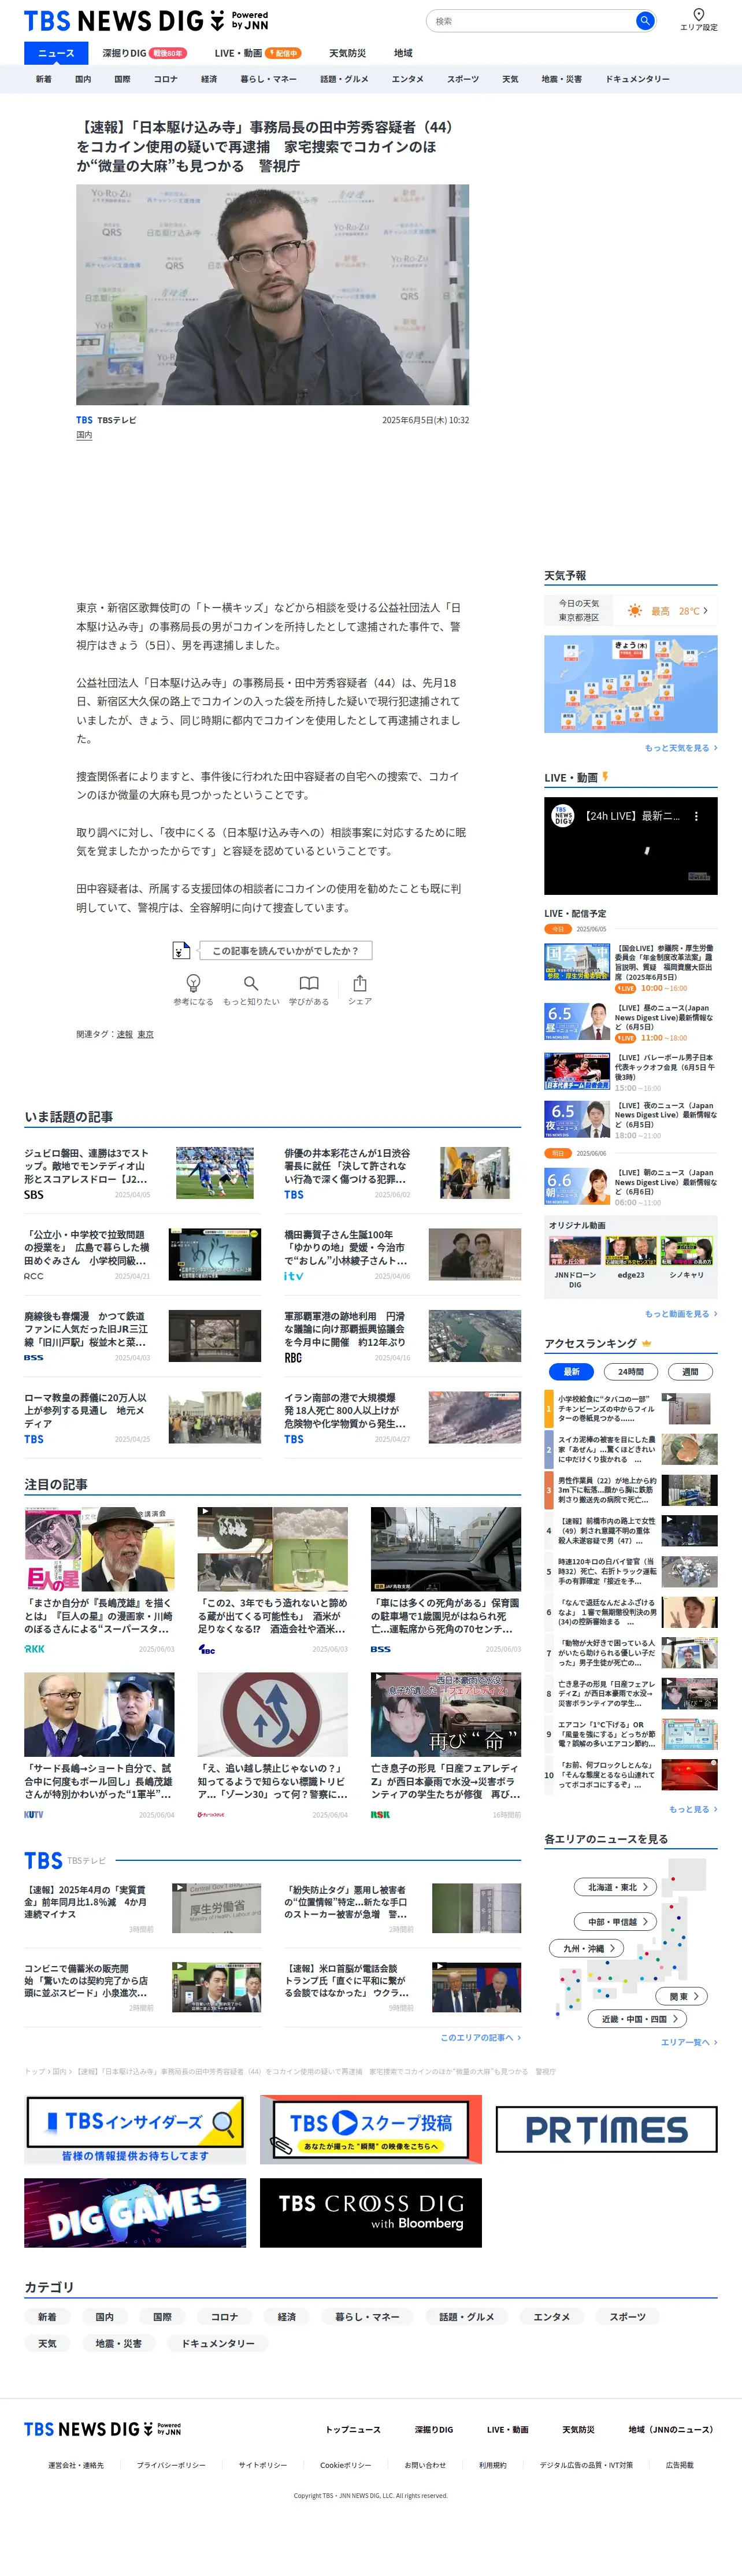Open footer お問い合わせ link
This screenshot has height=2576, width=742.
pyautogui.click(x=425, y=2465)
